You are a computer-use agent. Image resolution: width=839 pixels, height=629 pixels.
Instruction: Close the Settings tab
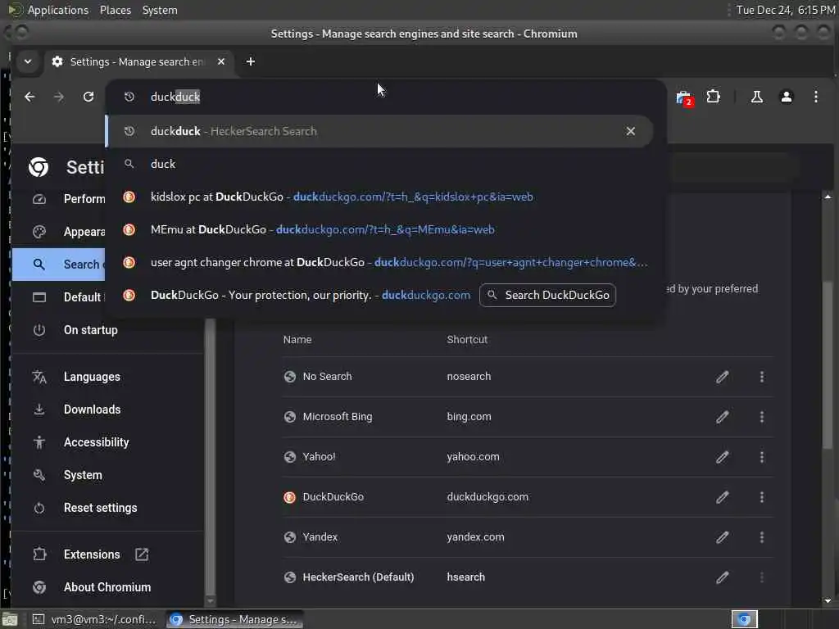tap(221, 61)
